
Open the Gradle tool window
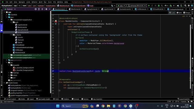coord(192,12)
